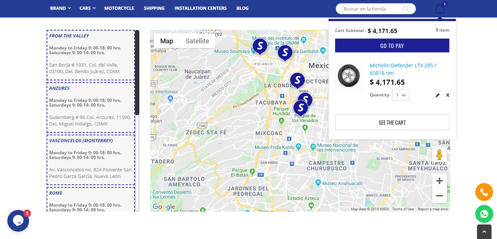The image size is (497, 239).
Task: Go to INSTALLATION CENTERS page
Action: pos(200,8)
